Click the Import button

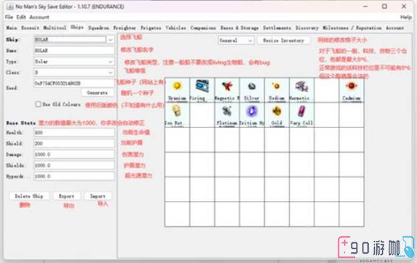98,196
